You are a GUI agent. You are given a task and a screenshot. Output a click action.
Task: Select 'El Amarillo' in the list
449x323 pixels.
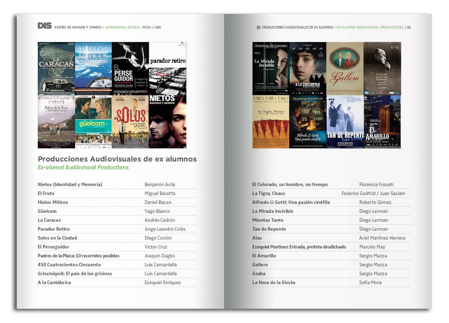click(x=264, y=256)
